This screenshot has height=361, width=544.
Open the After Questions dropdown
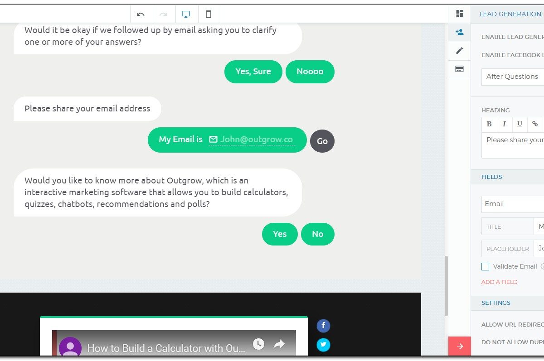point(513,77)
